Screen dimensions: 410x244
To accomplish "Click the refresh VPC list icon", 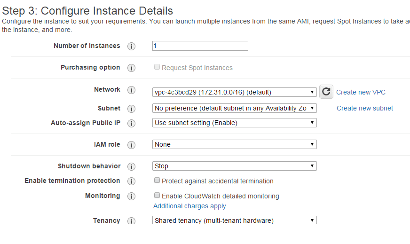I will click(326, 92).
